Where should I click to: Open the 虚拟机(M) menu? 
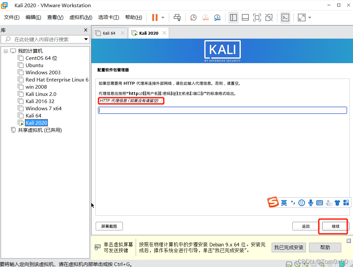pos(81,17)
